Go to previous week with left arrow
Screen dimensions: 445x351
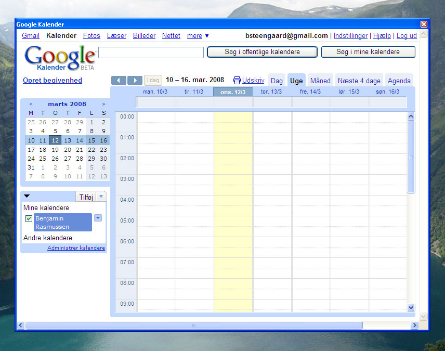tap(119, 80)
